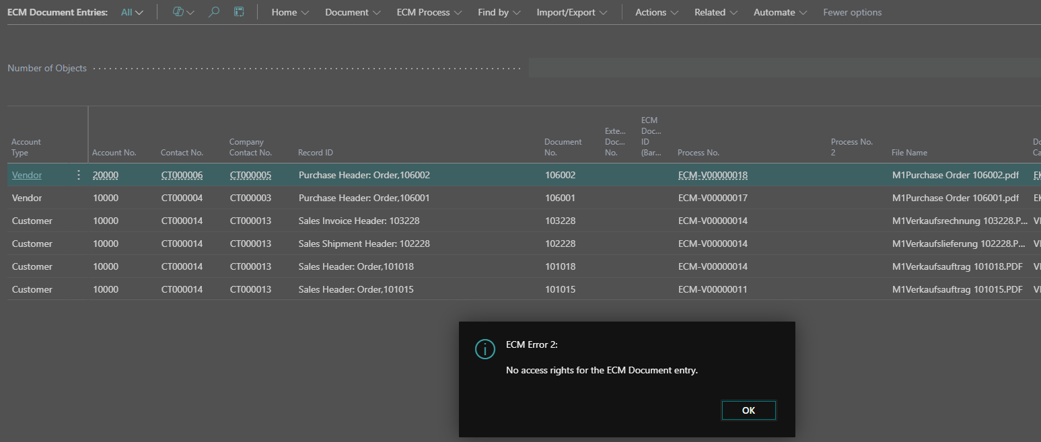Click Fewer options in toolbar

tap(852, 12)
